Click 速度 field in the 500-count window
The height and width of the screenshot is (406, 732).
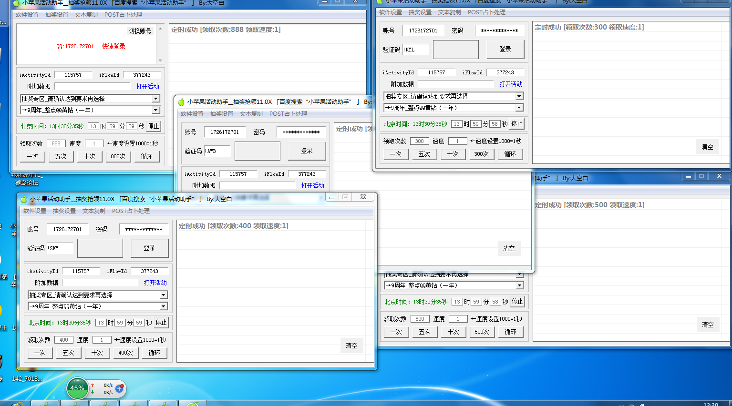tap(458, 319)
